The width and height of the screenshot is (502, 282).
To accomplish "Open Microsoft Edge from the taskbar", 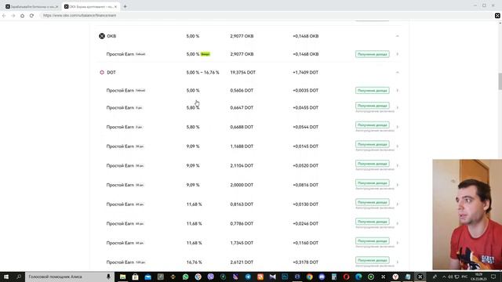I will 358,277.
